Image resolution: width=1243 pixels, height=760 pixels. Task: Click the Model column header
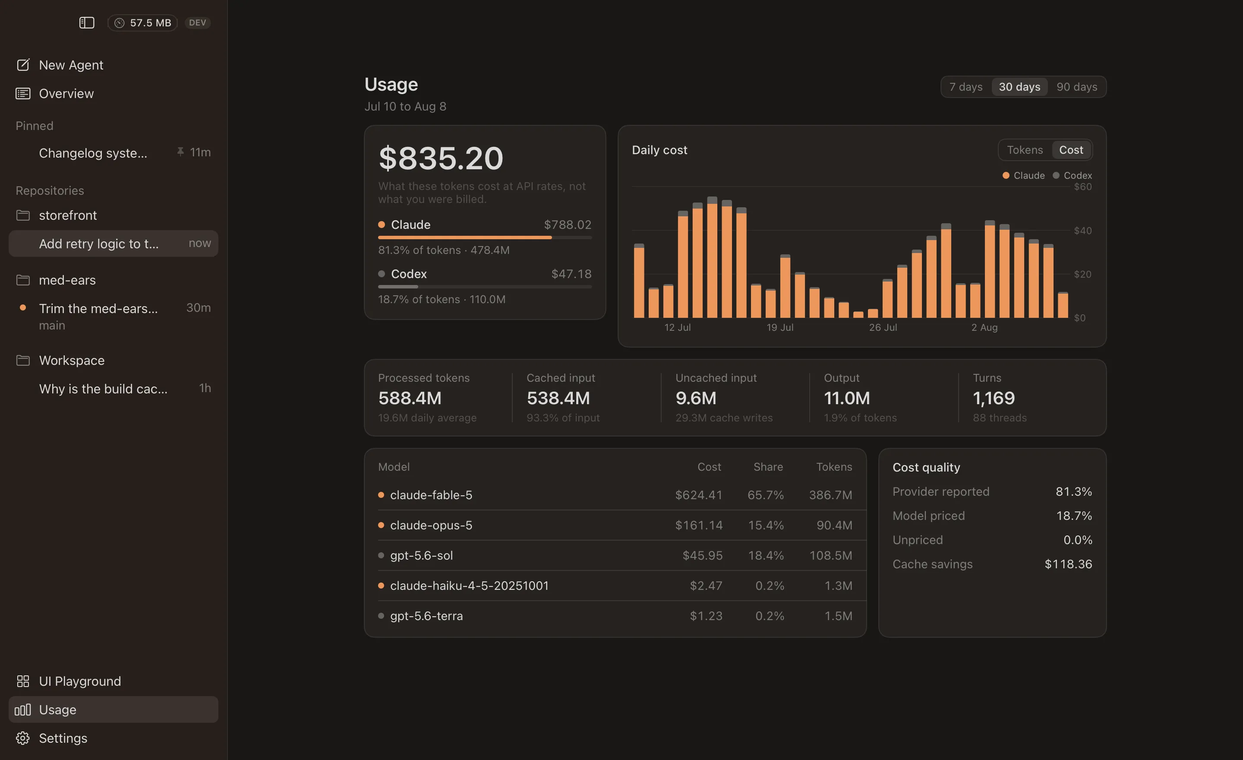[394, 467]
